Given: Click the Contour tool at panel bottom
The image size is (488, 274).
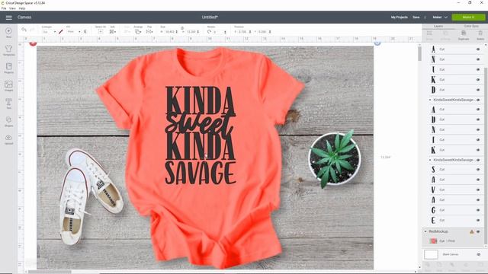Looking at the screenshot, I should [x=480, y=265].
